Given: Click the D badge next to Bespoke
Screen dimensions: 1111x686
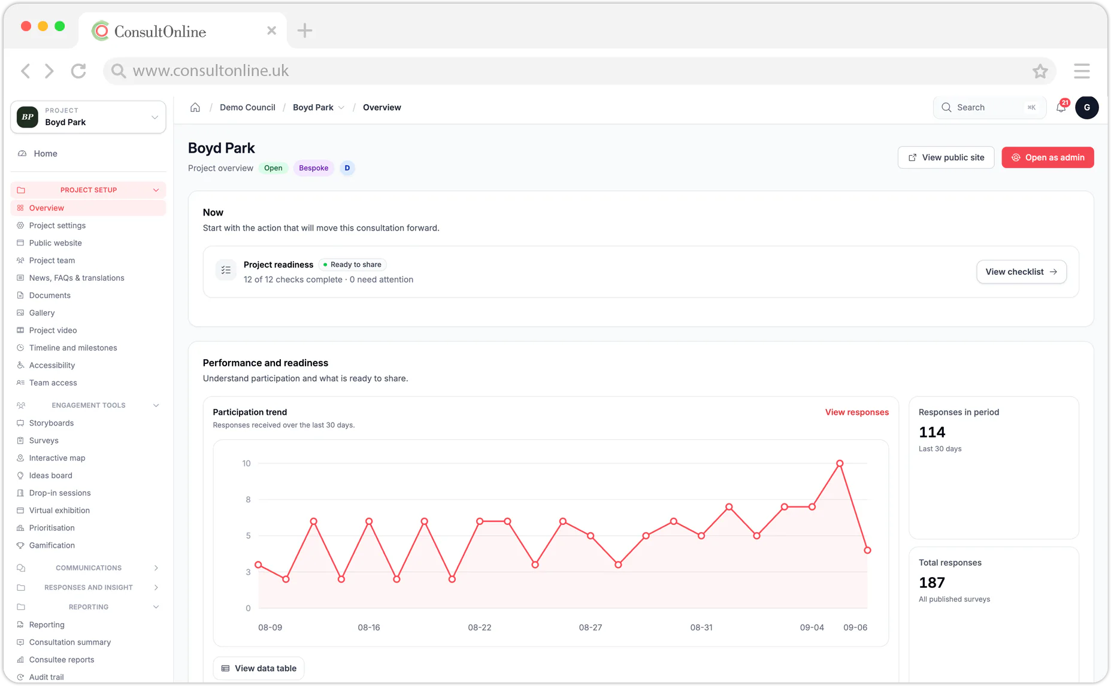Looking at the screenshot, I should pyautogui.click(x=347, y=168).
